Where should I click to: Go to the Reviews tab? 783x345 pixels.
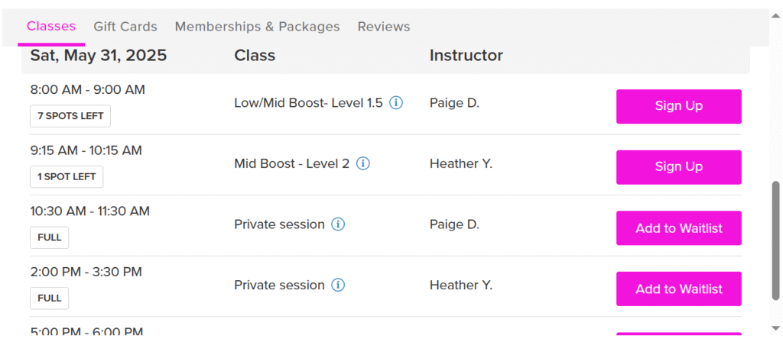tap(384, 27)
